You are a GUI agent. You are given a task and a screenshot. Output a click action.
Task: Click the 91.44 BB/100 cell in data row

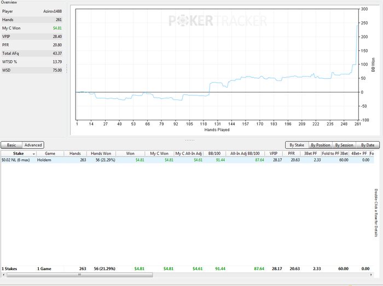[x=220, y=160]
